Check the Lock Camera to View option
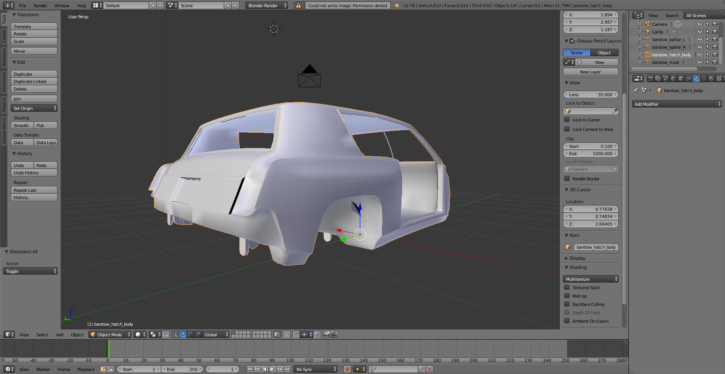Screen dimensions: 725x374 (x=567, y=129)
